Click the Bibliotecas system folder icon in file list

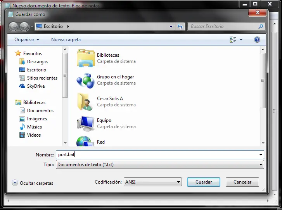click(86, 59)
